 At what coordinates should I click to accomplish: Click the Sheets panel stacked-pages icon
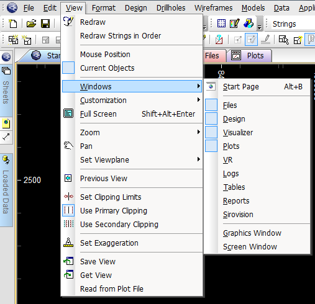click(6, 71)
